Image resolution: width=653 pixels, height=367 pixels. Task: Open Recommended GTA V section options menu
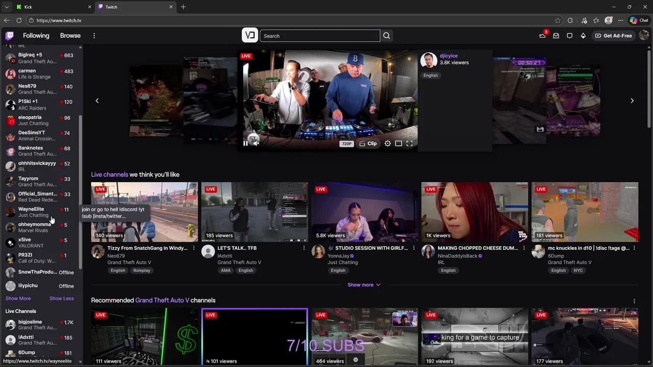click(634, 301)
